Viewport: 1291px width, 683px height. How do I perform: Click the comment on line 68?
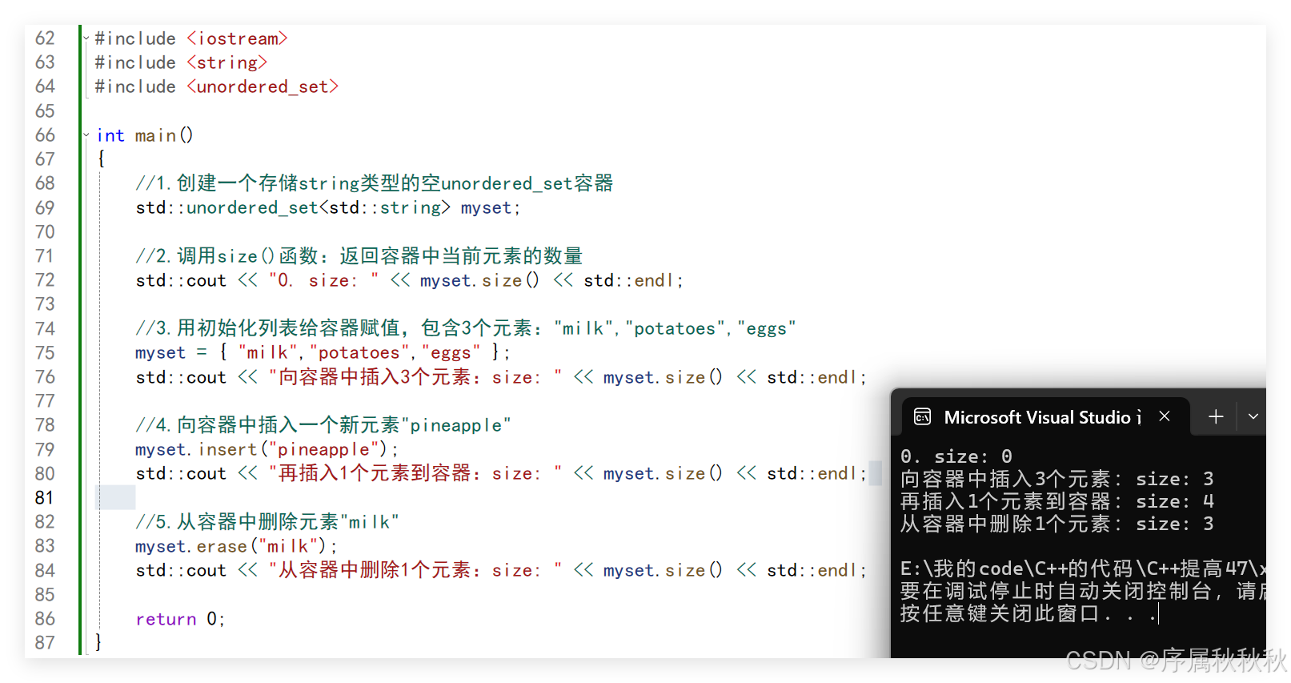tap(375, 183)
